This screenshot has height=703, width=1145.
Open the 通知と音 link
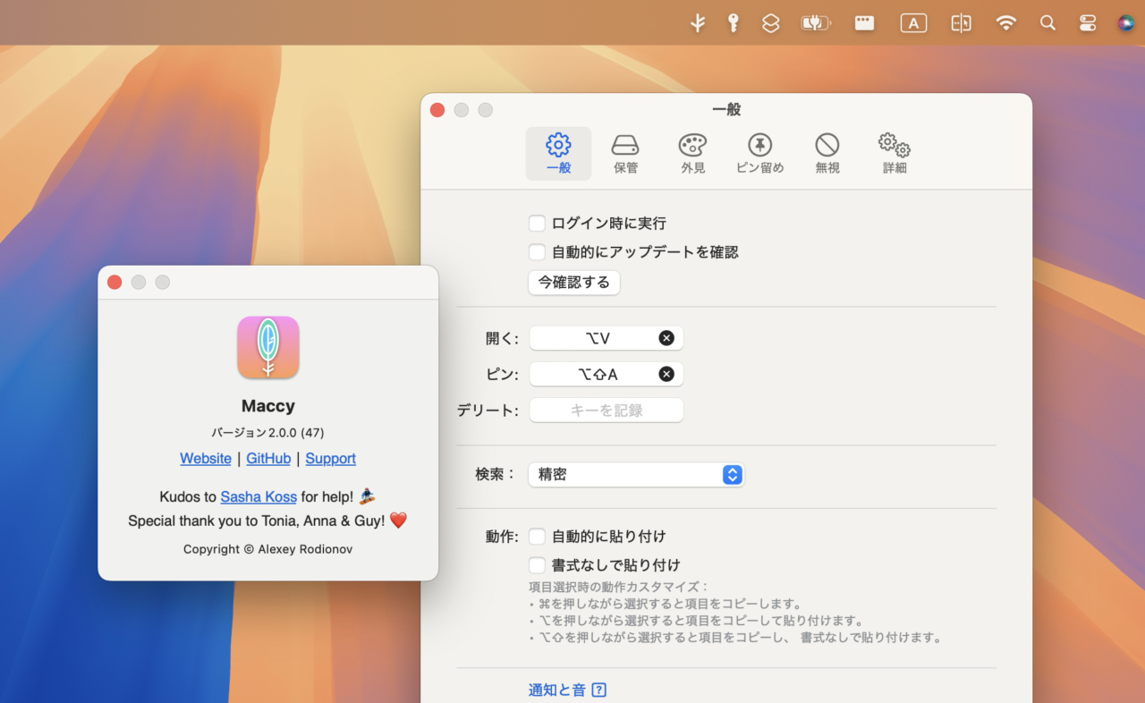coord(556,690)
